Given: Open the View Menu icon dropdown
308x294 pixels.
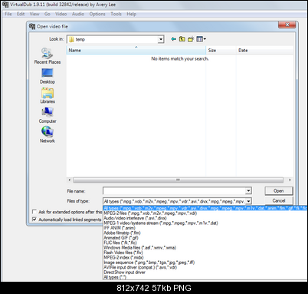Looking at the screenshot, I should coord(201,39).
